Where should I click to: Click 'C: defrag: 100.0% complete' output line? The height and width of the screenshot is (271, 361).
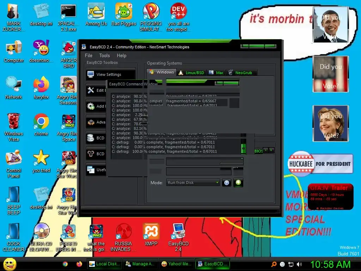point(164,151)
